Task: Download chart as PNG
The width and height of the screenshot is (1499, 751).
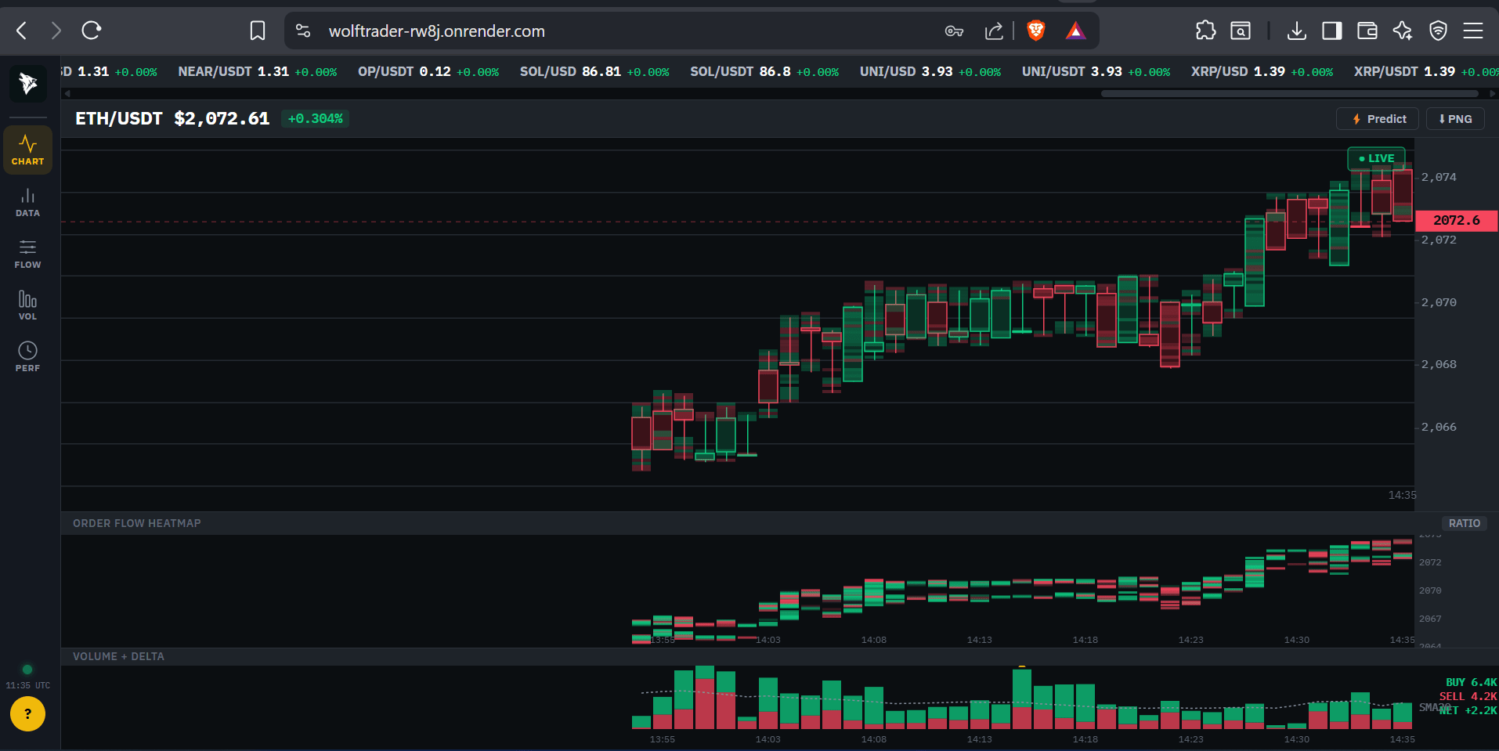Action: pyautogui.click(x=1454, y=118)
